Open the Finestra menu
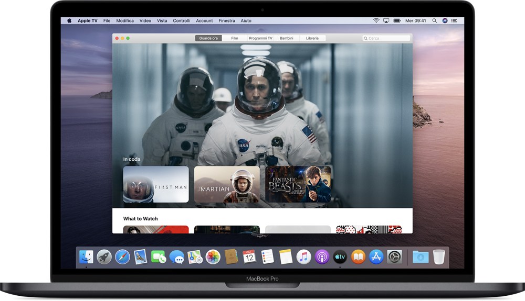This screenshot has height=301, width=525. pos(227,21)
